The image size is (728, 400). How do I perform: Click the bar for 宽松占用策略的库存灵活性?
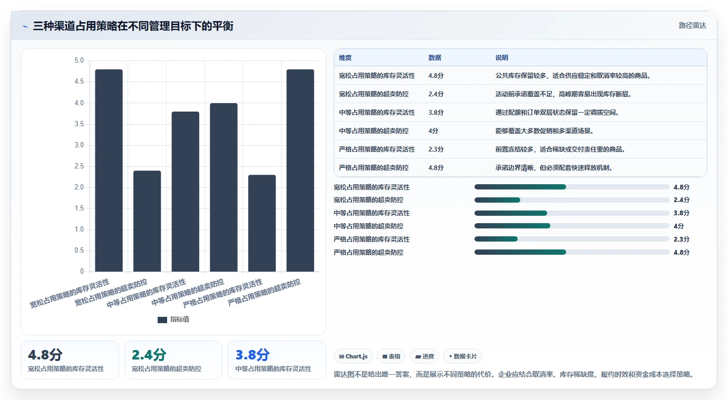click(x=109, y=171)
